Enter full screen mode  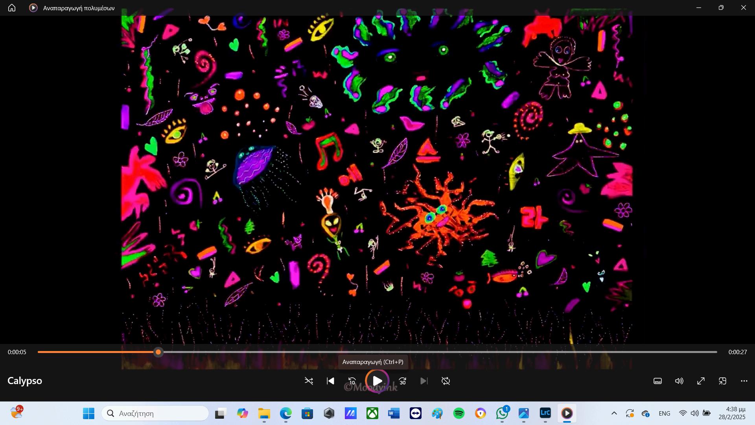pos(701,381)
